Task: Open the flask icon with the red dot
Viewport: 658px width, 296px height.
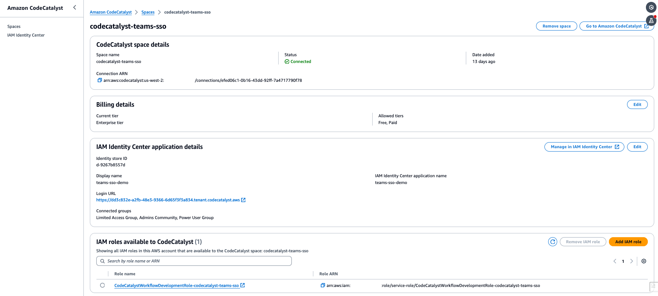Action: pos(651,20)
